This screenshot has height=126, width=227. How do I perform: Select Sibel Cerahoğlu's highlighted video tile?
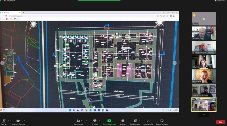[204, 104]
